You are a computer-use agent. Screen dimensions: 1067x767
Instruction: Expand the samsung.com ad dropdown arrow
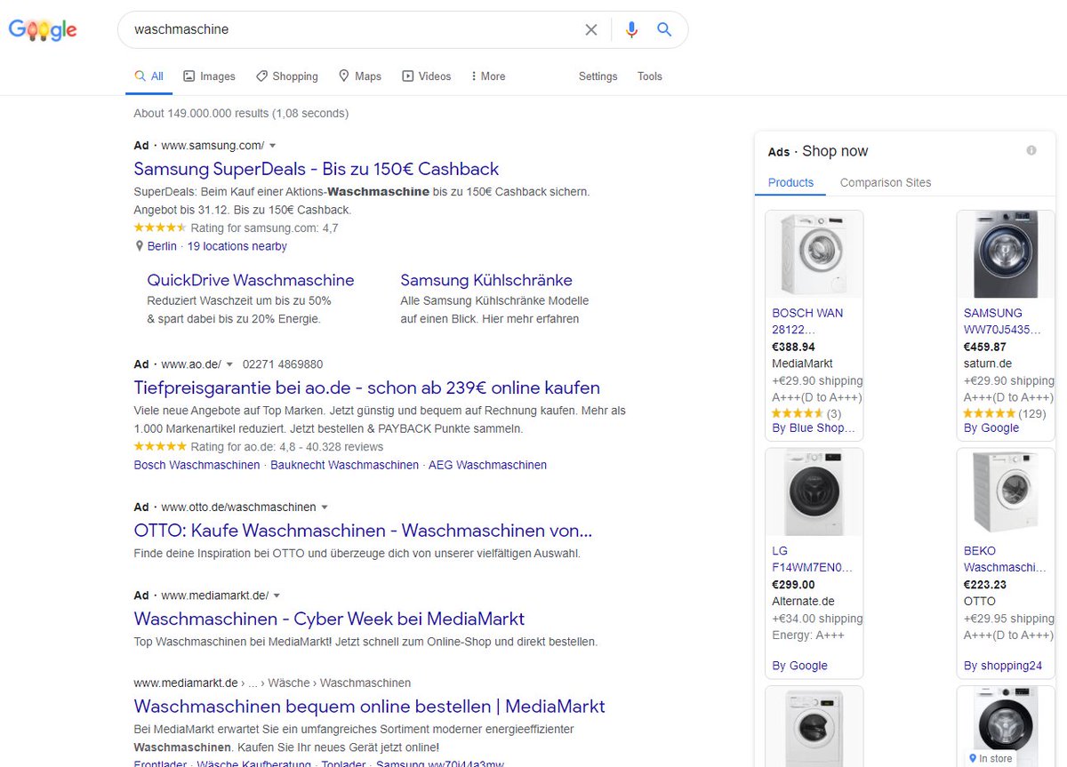pyautogui.click(x=273, y=146)
